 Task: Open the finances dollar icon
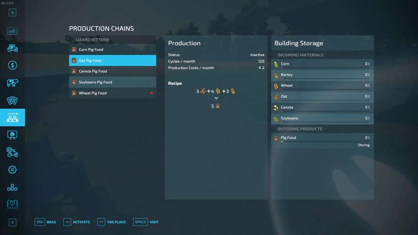[x=12, y=65]
